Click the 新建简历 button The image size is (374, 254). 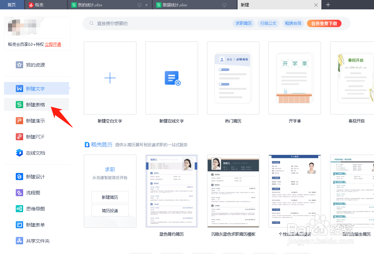[x=110, y=197]
